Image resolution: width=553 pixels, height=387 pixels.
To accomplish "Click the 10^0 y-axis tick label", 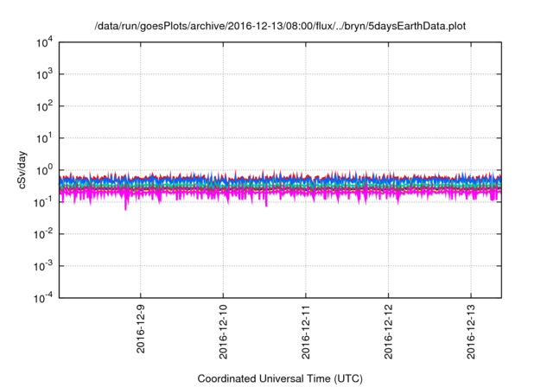I will tap(45, 170).
